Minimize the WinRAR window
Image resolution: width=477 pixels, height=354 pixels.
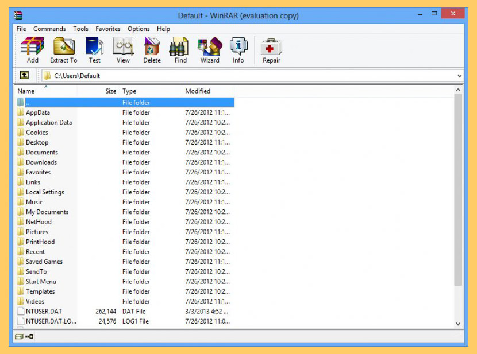pyautogui.click(x=420, y=14)
